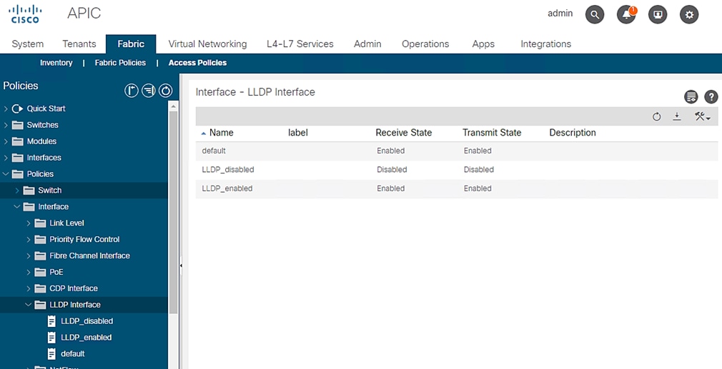
Task: Go to Inventory submenu
Action: (56, 63)
